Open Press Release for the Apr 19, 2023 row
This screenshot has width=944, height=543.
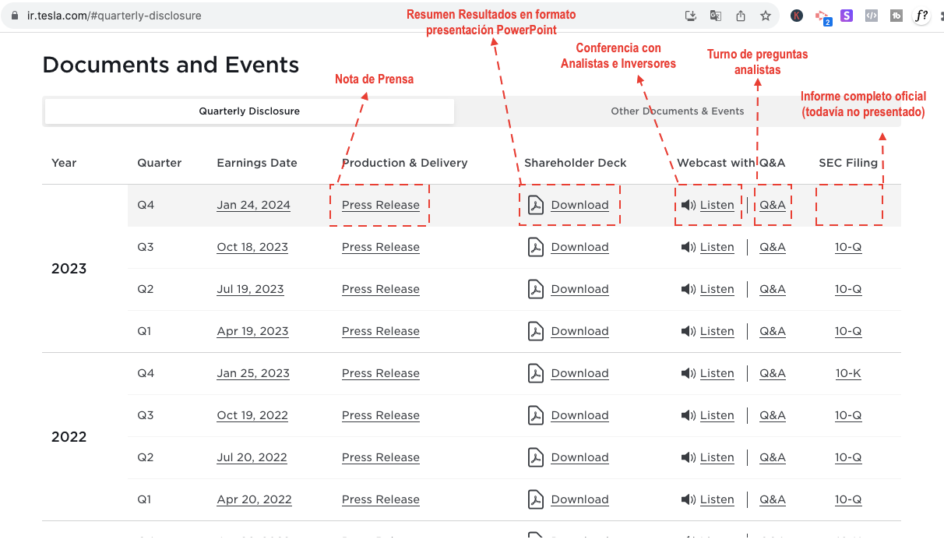pos(381,331)
